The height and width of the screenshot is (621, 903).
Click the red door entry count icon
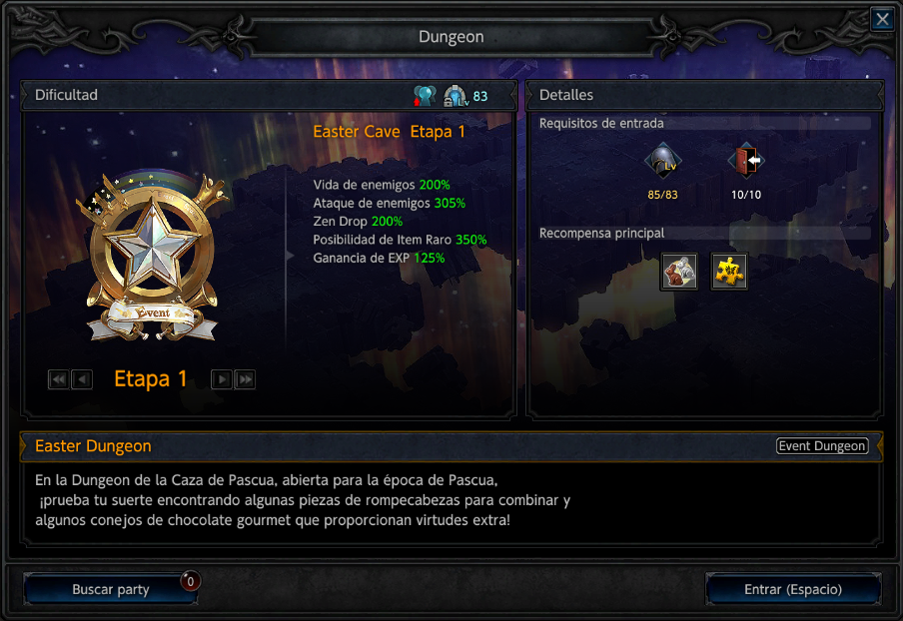[x=746, y=161]
